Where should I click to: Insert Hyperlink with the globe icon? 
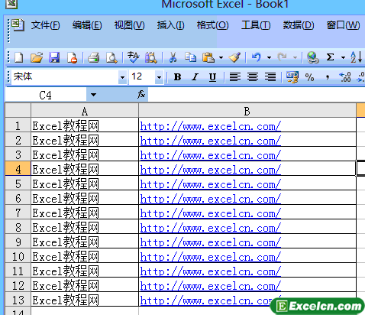313,57
